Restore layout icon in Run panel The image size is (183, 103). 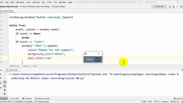pyautogui.click(x=1, y=83)
